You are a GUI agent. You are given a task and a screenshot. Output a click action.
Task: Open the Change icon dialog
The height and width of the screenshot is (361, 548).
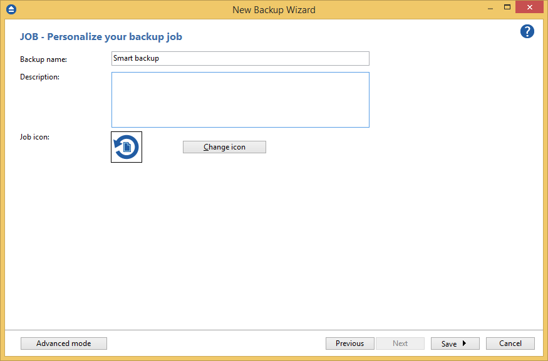(x=224, y=146)
